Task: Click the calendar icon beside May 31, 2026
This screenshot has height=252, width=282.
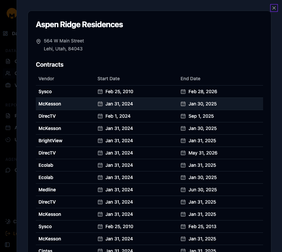Action: (x=183, y=153)
